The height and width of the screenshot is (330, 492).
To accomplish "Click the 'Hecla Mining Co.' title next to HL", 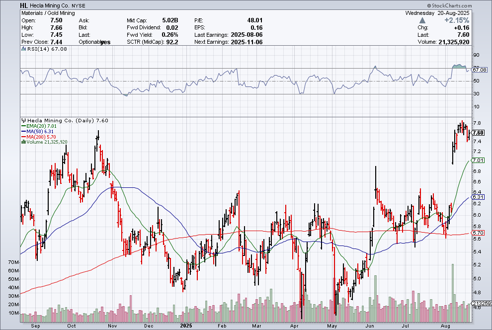I will (49, 5).
